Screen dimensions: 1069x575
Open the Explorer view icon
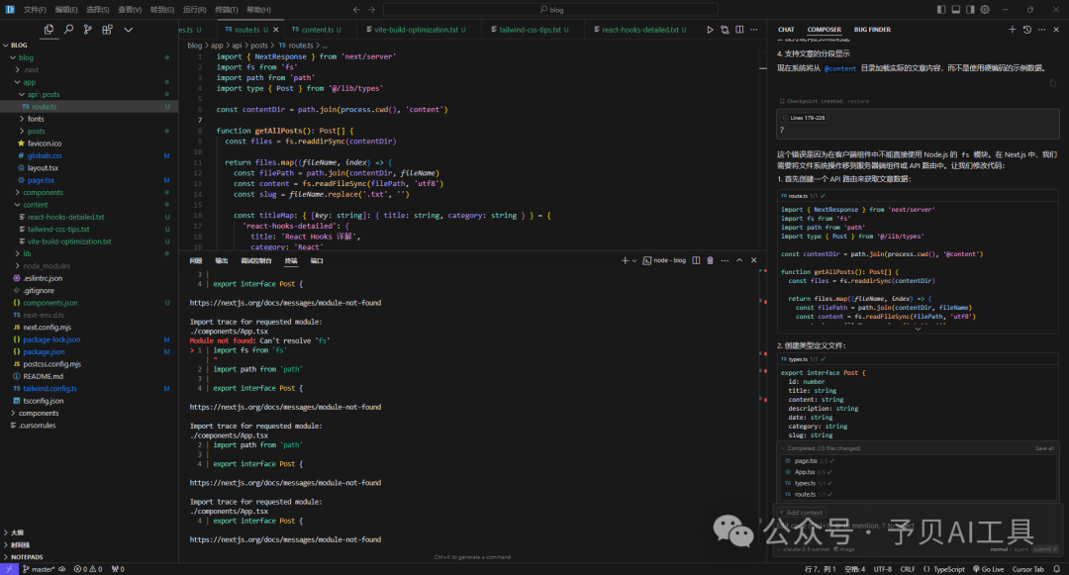point(49,30)
